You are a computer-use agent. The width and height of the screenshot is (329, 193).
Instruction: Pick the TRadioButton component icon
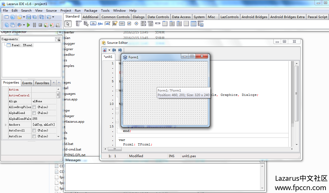point(136,24)
